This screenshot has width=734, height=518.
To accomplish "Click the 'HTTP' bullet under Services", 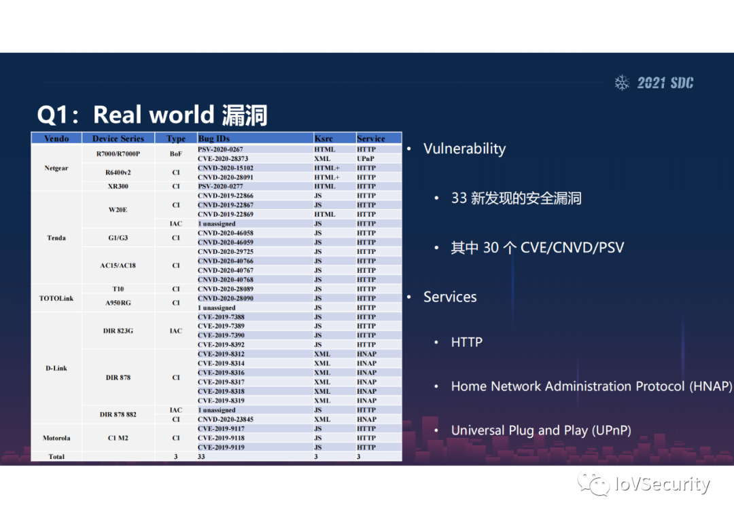I will [x=467, y=342].
